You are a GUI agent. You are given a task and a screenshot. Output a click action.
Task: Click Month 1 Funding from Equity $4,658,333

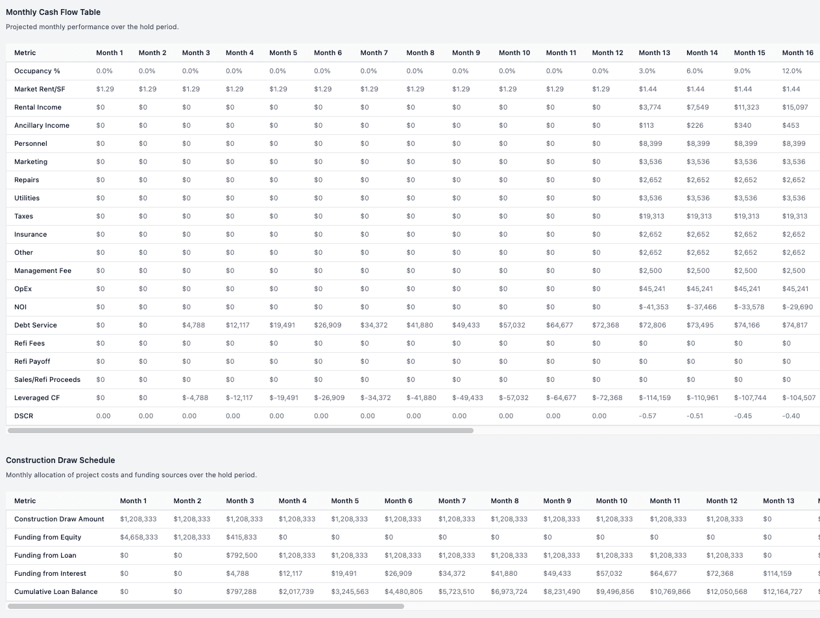139,537
